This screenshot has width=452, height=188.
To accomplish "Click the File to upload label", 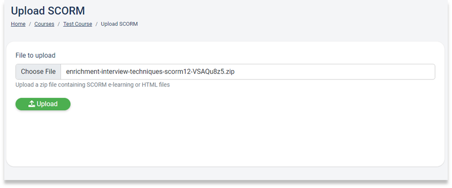I will point(35,55).
